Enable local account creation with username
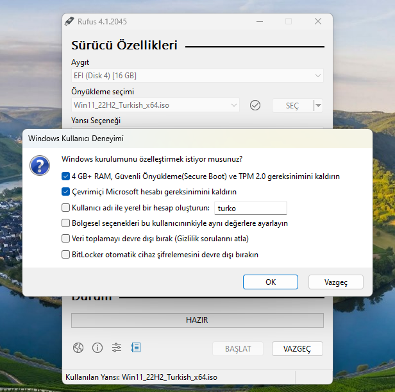This screenshot has height=392, width=395. 65,208
